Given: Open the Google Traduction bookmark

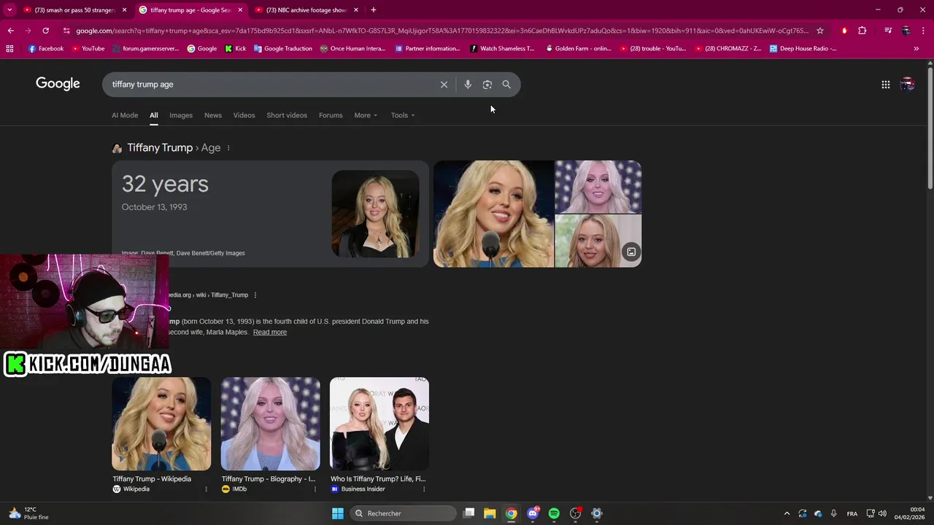Looking at the screenshot, I should point(282,49).
